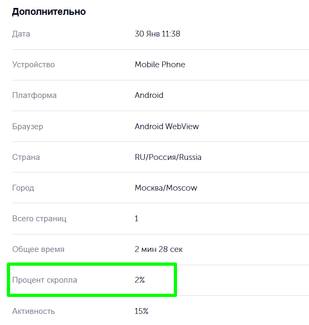Click the date value 30 Янв 11:38
This screenshot has height=325, width=309.
point(157,34)
